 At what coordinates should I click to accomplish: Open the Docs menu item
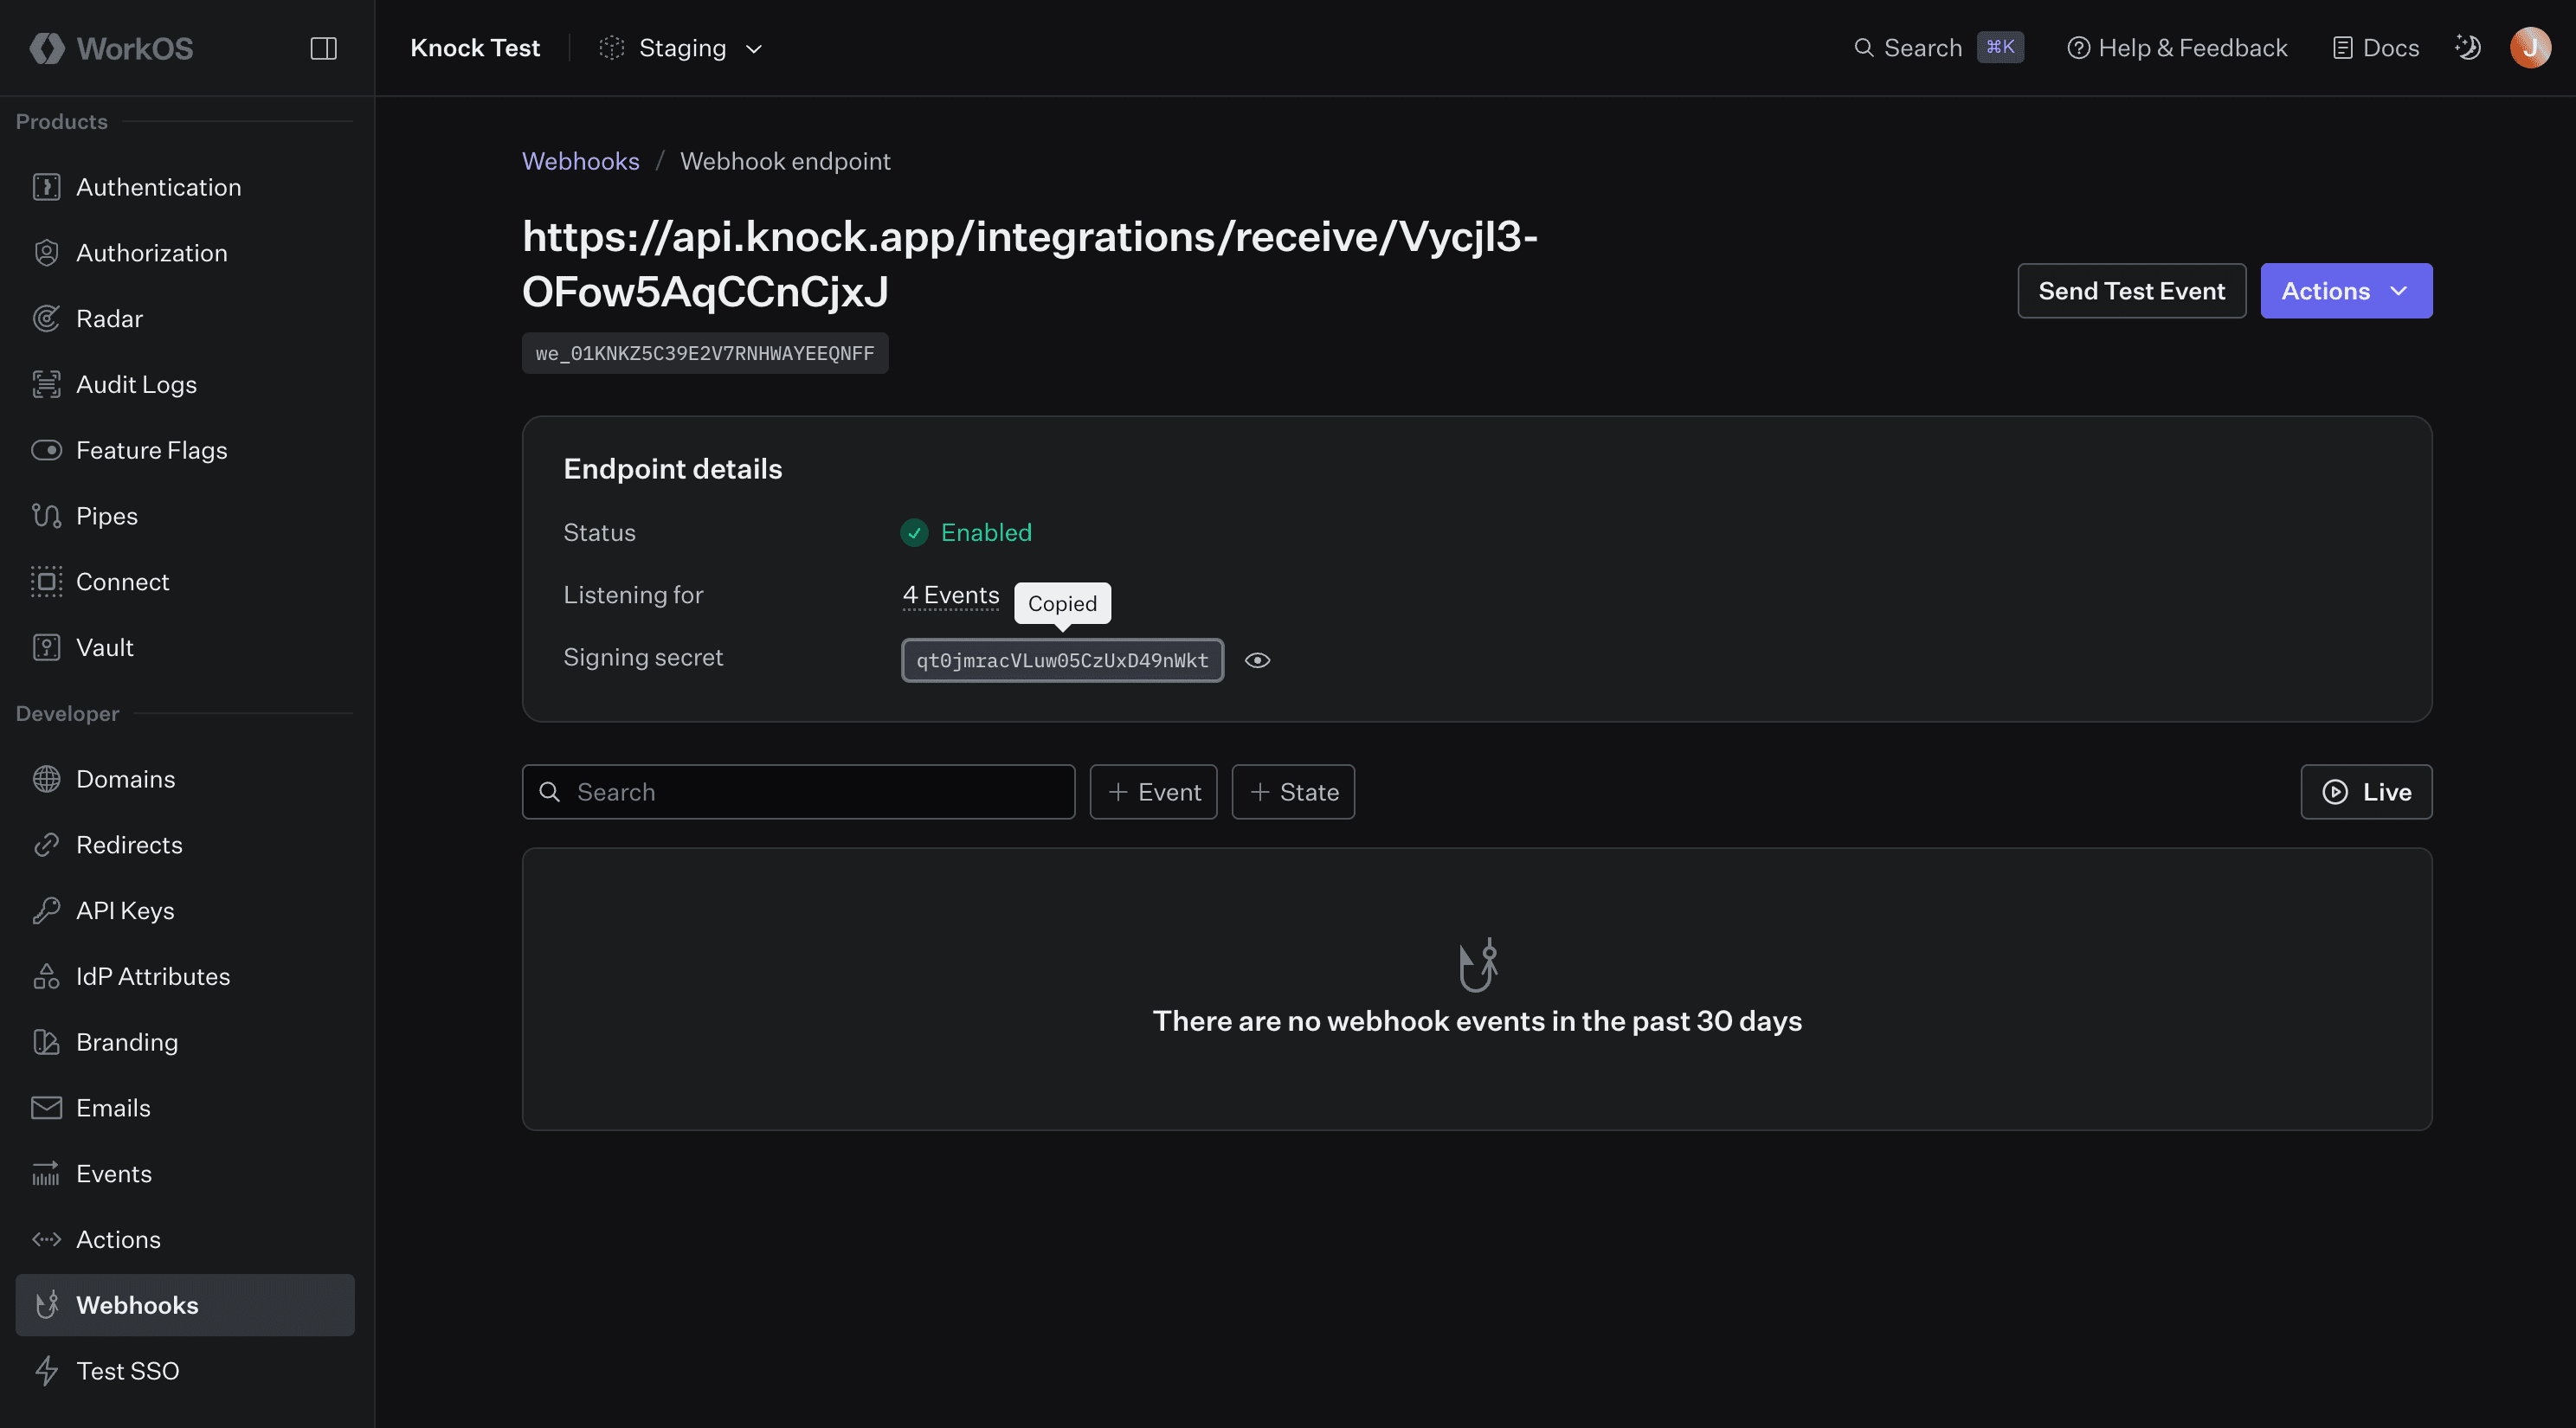[x=2375, y=47]
